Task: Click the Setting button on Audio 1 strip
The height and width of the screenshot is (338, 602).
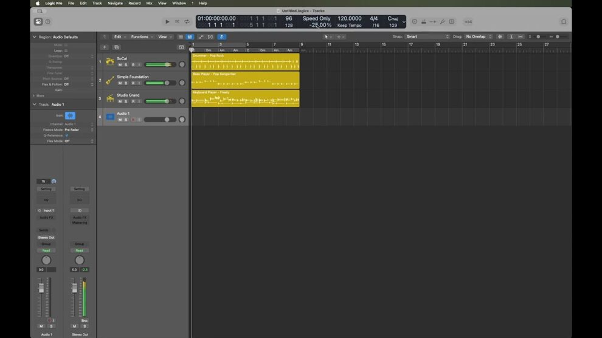Action: coord(46,189)
